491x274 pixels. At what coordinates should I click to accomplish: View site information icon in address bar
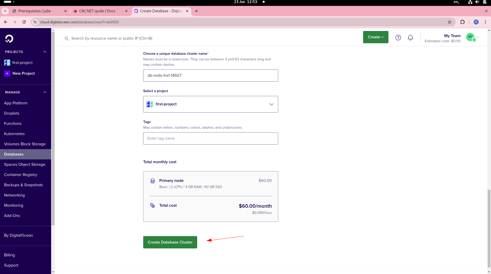pyautogui.click(x=35, y=22)
